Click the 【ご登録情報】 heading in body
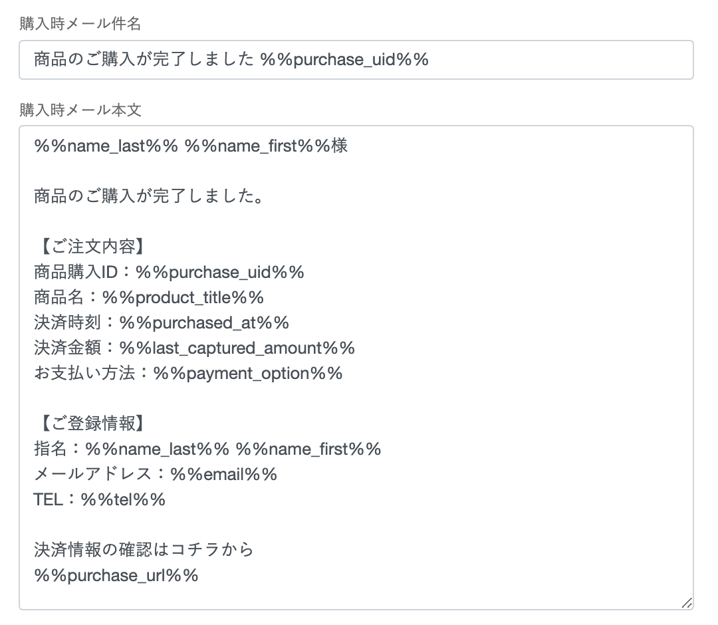 [93, 424]
